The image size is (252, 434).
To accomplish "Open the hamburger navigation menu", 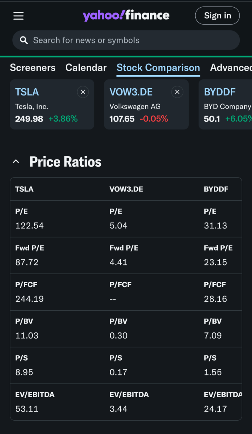I will coord(18,16).
